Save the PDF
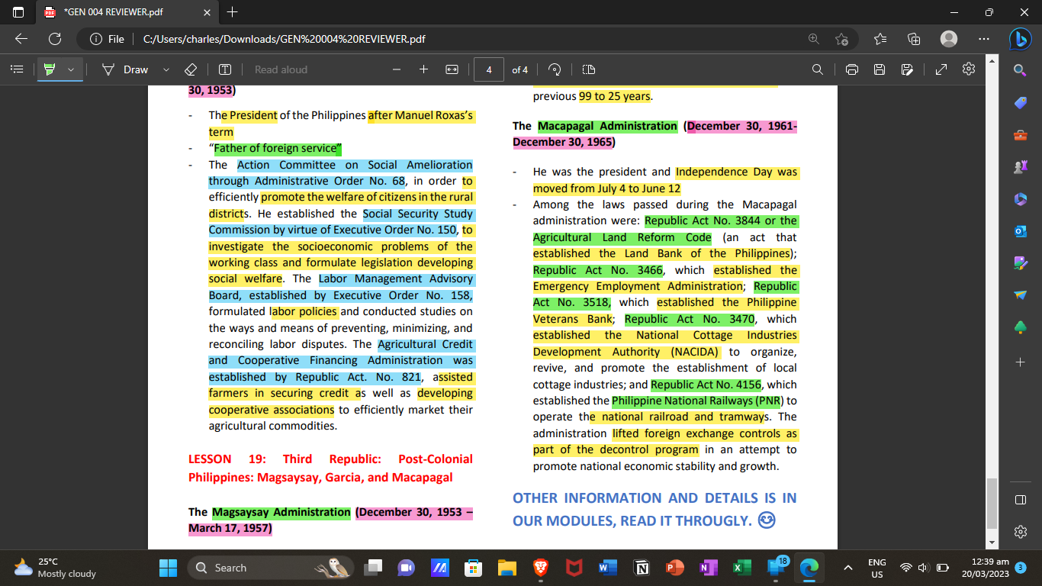The height and width of the screenshot is (586, 1042). (x=880, y=69)
